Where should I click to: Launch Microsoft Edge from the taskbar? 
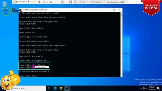coord(55,88)
